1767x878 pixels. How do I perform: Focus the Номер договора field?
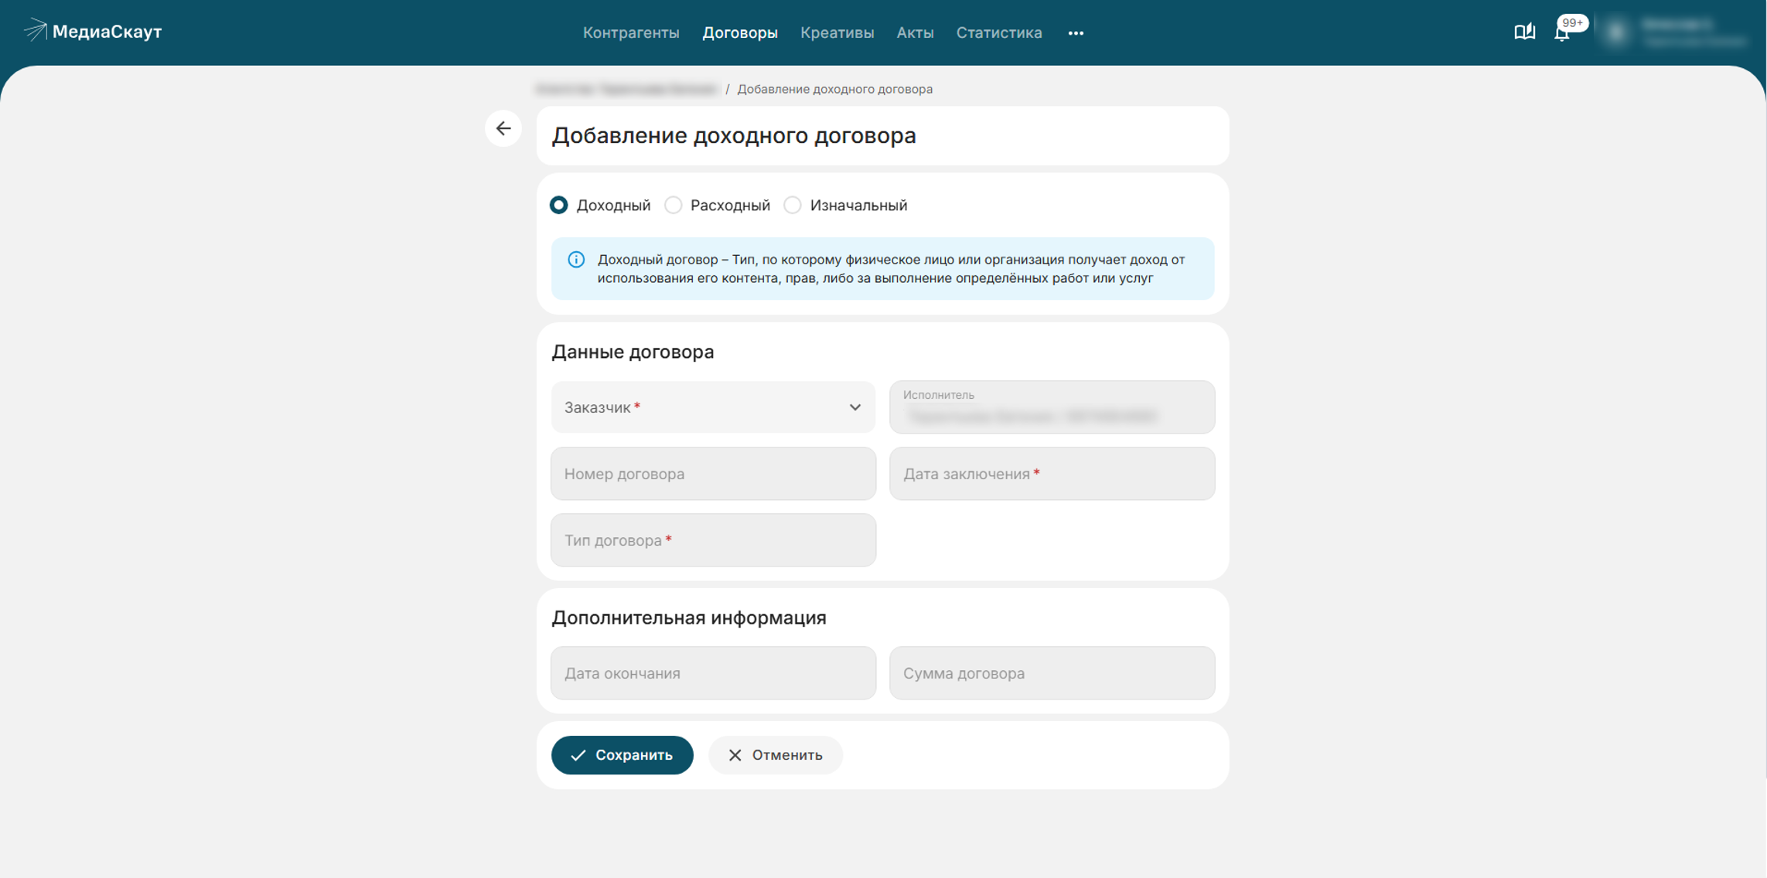point(712,474)
